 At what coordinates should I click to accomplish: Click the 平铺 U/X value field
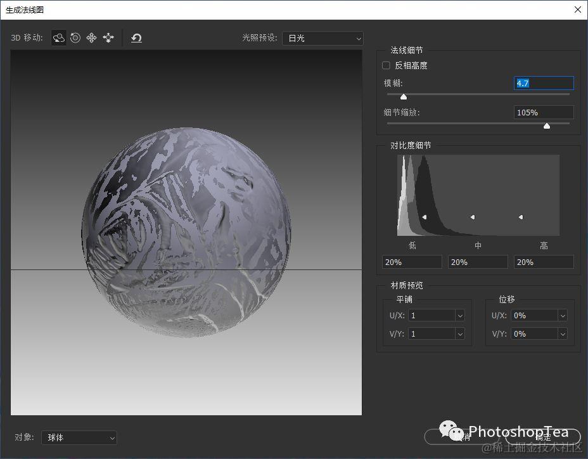tap(432, 316)
